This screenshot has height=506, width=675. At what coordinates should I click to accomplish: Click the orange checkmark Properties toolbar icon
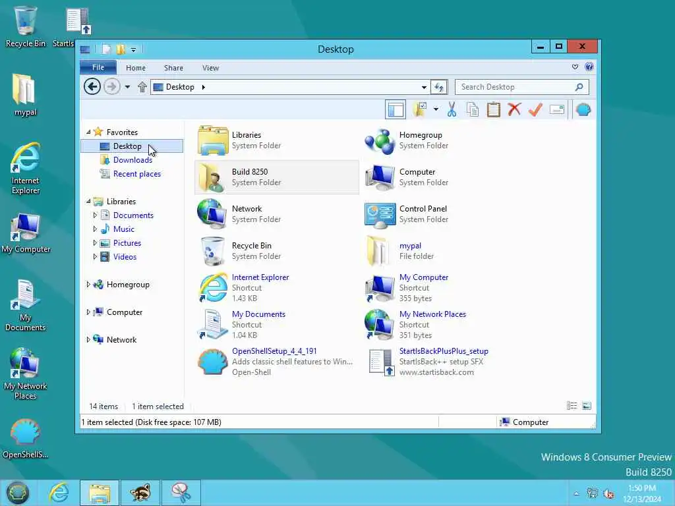tap(535, 109)
